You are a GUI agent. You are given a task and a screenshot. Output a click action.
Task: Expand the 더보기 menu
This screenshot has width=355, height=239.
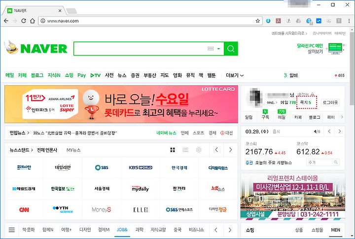pyautogui.click(x=235, y=75)
